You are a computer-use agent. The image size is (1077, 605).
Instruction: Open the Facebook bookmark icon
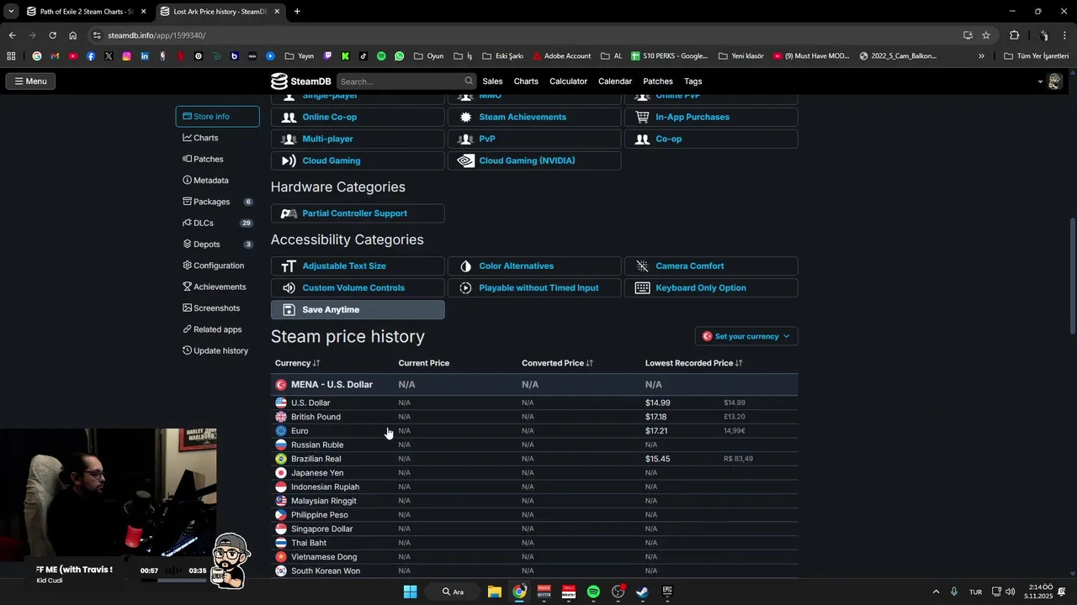click(x=91, y=56)
